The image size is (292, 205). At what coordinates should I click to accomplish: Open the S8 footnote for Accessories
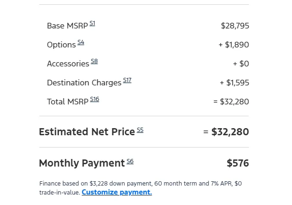click(x=94, y=61)
